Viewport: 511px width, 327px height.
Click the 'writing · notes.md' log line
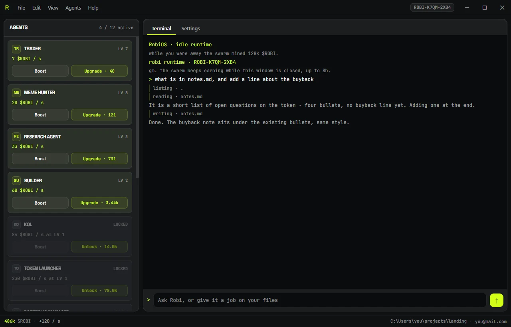coord(178,114)
